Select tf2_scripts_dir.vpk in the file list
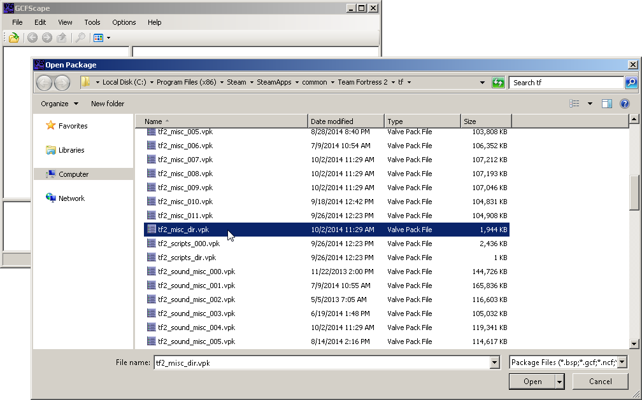Image resolution: width=642 pixels, height=400 pixels. click(187, 258)
